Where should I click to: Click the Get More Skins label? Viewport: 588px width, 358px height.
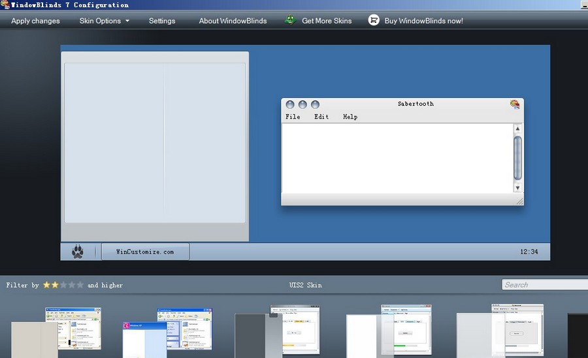[327, 21]
